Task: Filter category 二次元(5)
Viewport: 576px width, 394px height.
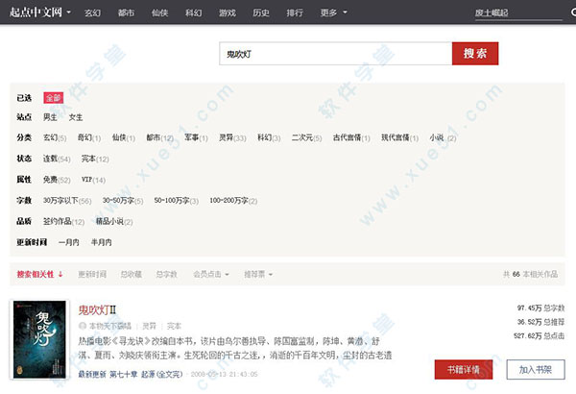Action: click(307, 138)
